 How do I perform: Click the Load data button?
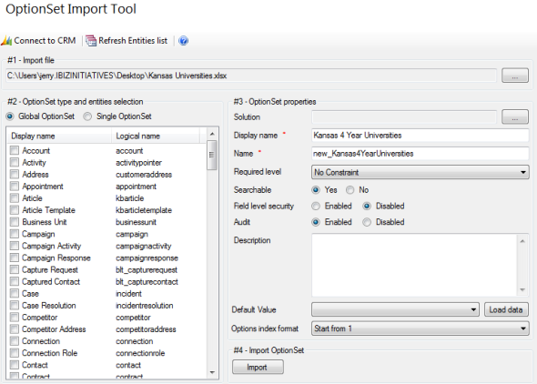(x=506, y=309)
